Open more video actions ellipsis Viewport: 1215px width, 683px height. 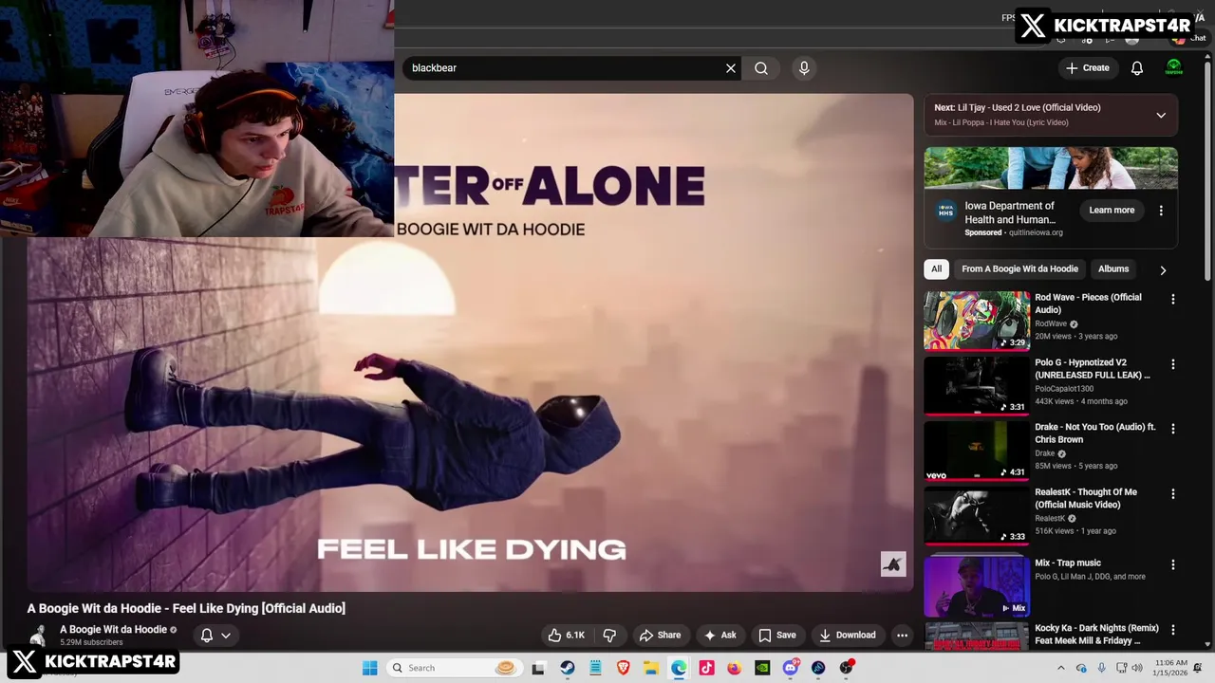click(x=902, y=636)
